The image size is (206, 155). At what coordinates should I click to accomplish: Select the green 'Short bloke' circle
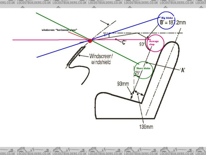pos(143,70)
